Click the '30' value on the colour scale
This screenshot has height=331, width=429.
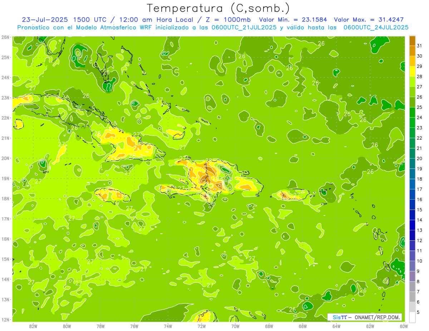tap(420, 56)
